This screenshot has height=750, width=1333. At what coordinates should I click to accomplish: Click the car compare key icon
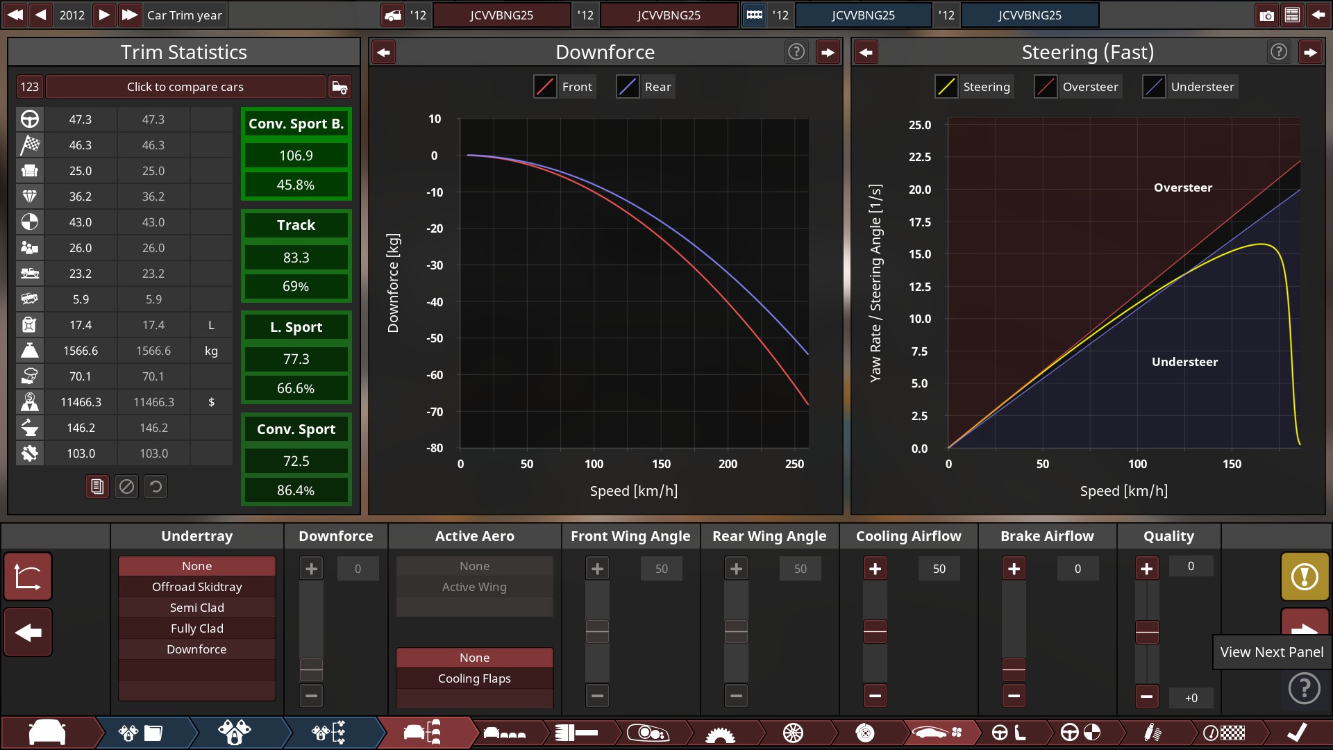click(339, 87)
